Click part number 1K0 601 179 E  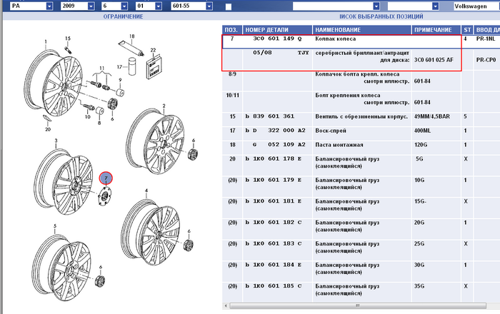click(x=277, y=180)
